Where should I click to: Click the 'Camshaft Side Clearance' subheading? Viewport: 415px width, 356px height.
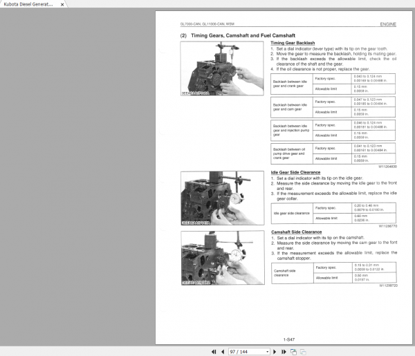click(x=297, y=232)
